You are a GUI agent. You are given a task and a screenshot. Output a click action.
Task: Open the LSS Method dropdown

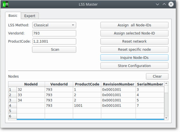click(54, 25)
